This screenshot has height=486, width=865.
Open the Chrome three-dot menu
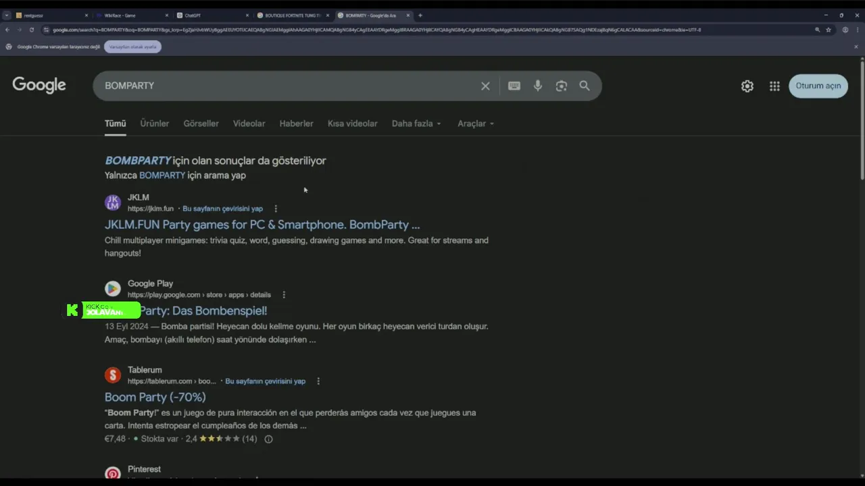856,30
